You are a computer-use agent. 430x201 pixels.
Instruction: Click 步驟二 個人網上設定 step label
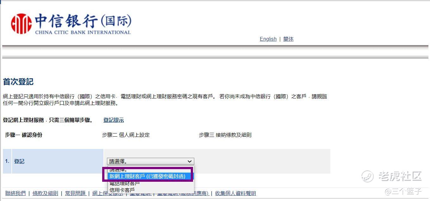click(x=126, y=135)
